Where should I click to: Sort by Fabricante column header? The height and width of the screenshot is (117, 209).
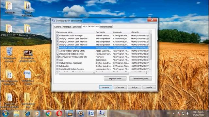(104, 32)
